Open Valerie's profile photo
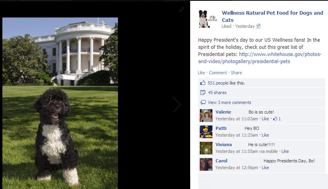Screen dimensions: 328x189 (206, 116)
